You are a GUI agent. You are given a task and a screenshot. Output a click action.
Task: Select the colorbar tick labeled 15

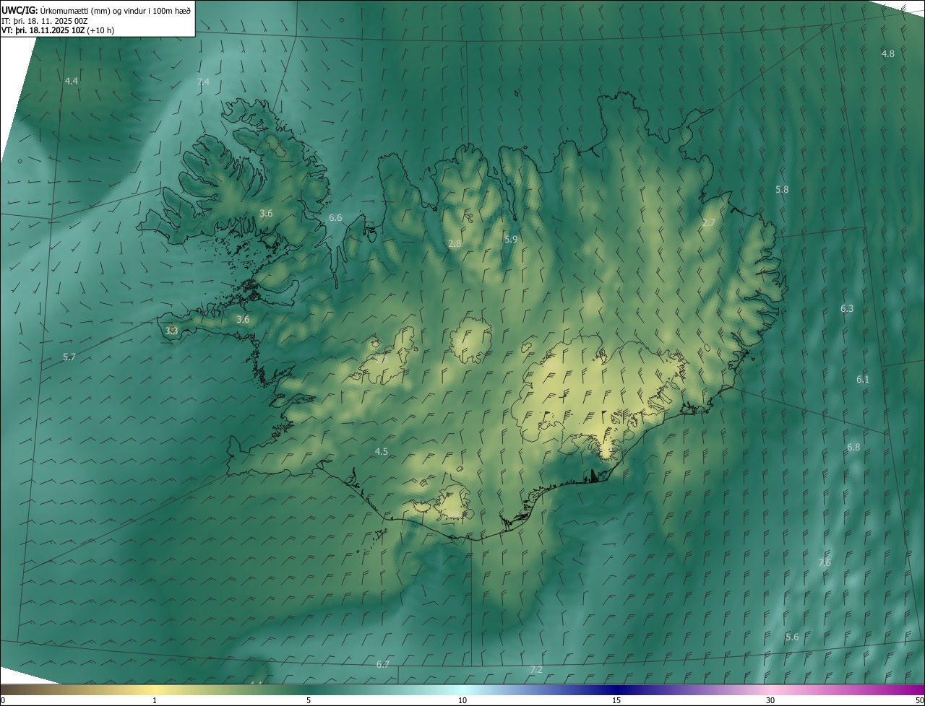(x=616, y=700)
